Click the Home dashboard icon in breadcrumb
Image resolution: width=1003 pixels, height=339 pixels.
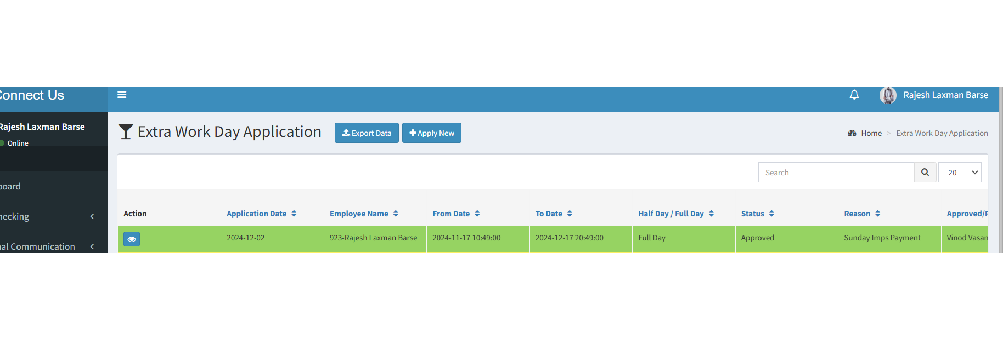pyautogui.click(x=852, y=133)
